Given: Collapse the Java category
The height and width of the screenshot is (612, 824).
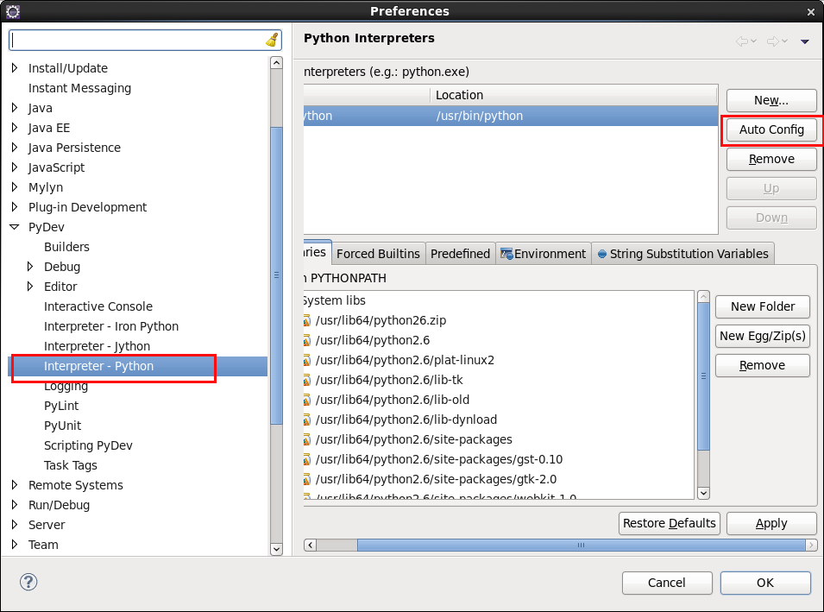Looking at the screenshot, I should 15,107.
